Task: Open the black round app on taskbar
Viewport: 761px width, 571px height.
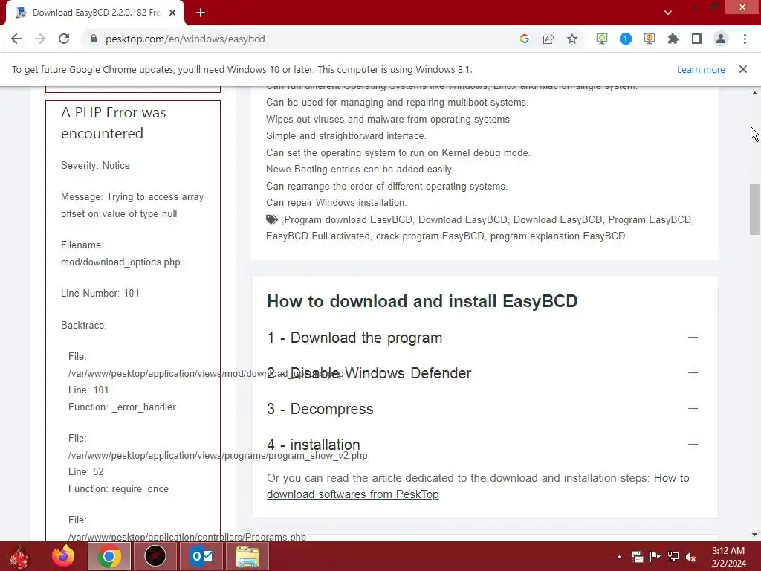Action: [155, 556]
